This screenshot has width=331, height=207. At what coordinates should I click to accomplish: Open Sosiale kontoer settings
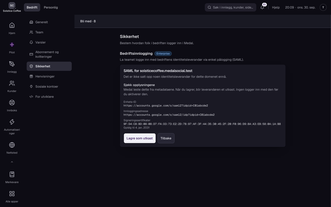pyautogui.click(x=49, y=87)
